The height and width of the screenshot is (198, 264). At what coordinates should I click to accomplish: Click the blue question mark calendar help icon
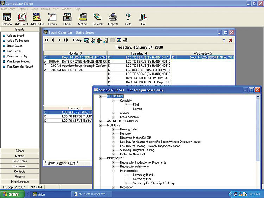tap(224, 40)
